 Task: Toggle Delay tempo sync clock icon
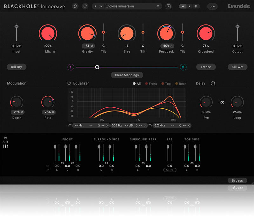tap(213, 83)
